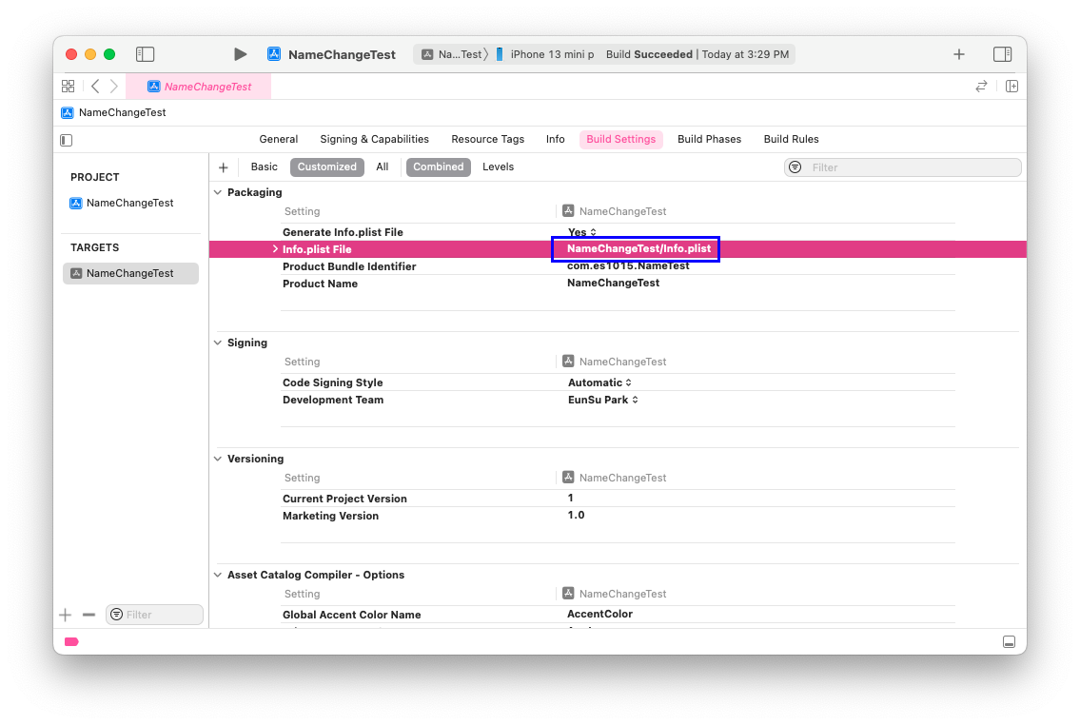Image resolution: width=1080 pixels, height=725 pixels.
Task: Open the build settings filter options icon
Action: click(x=795, y=167)
